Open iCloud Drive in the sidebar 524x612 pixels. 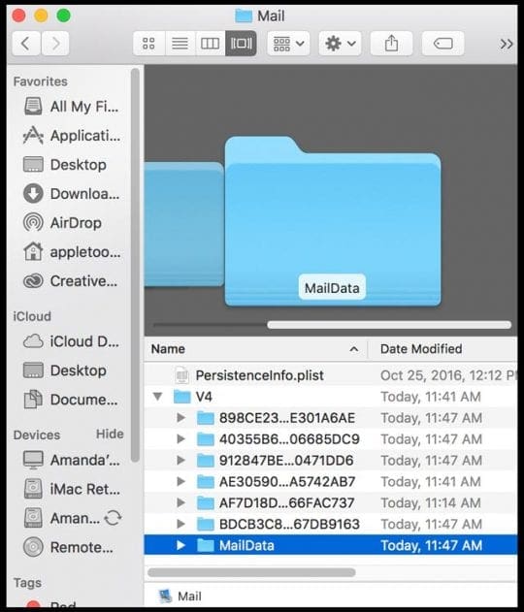[x=71, y=341]
